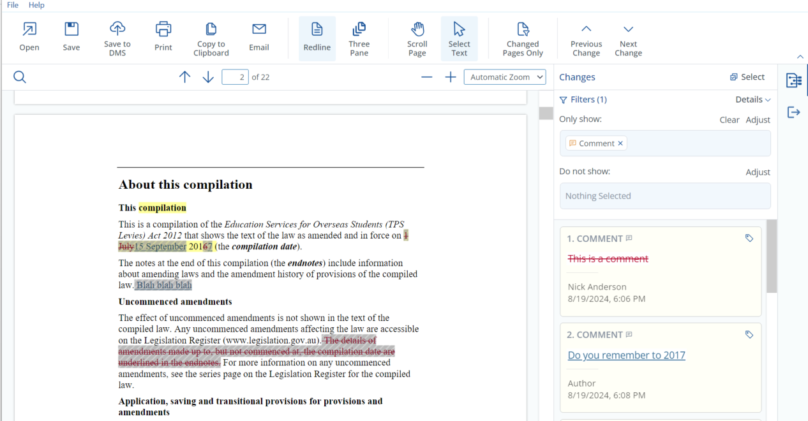
Task: Click the highlighted word 'compilation'
Action: [163, 208]
